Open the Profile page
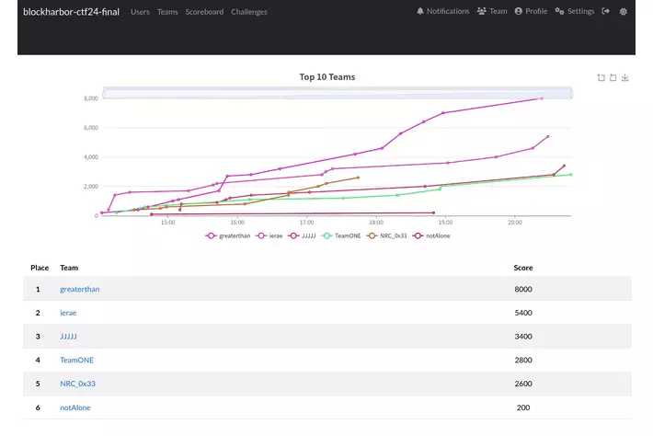The image size is (653, 436). 531,12
